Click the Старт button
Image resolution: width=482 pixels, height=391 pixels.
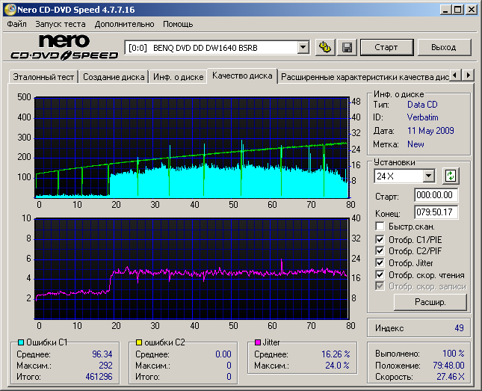[386, 47]
